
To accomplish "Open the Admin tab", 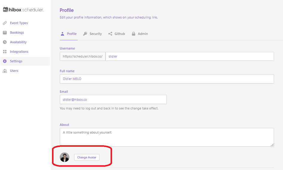I will pyautogui.click(x=140, y=34).
